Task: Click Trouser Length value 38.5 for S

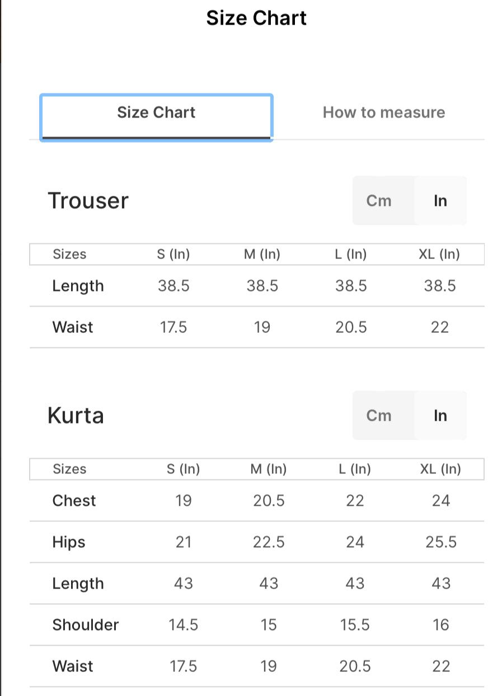Action: click(x=173, y=286)
